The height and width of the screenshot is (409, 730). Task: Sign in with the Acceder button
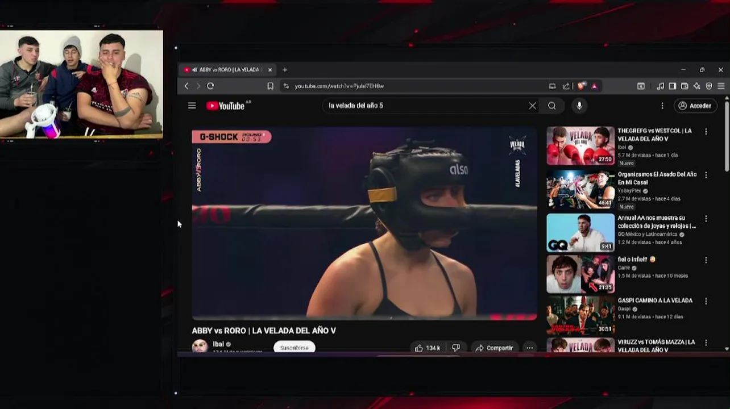(x=695, y=106)
